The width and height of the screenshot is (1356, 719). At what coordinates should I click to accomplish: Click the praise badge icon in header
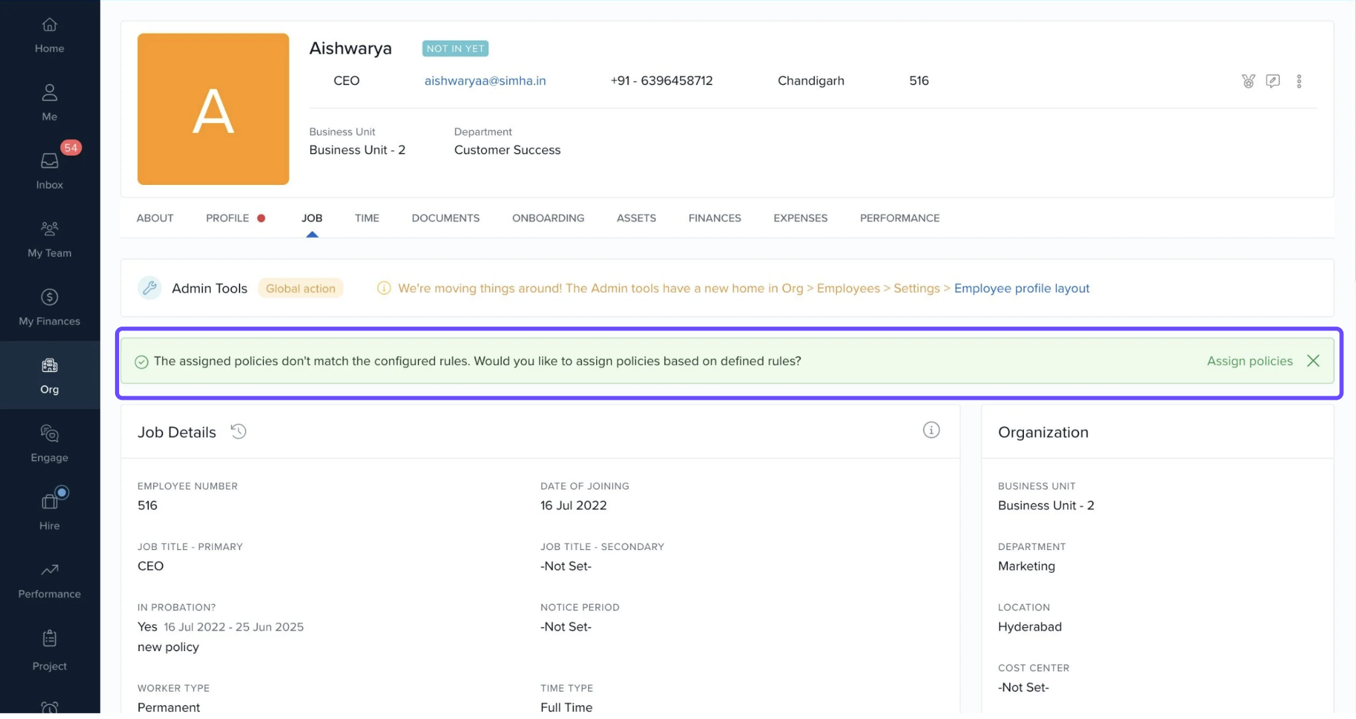coord(1248,81)
